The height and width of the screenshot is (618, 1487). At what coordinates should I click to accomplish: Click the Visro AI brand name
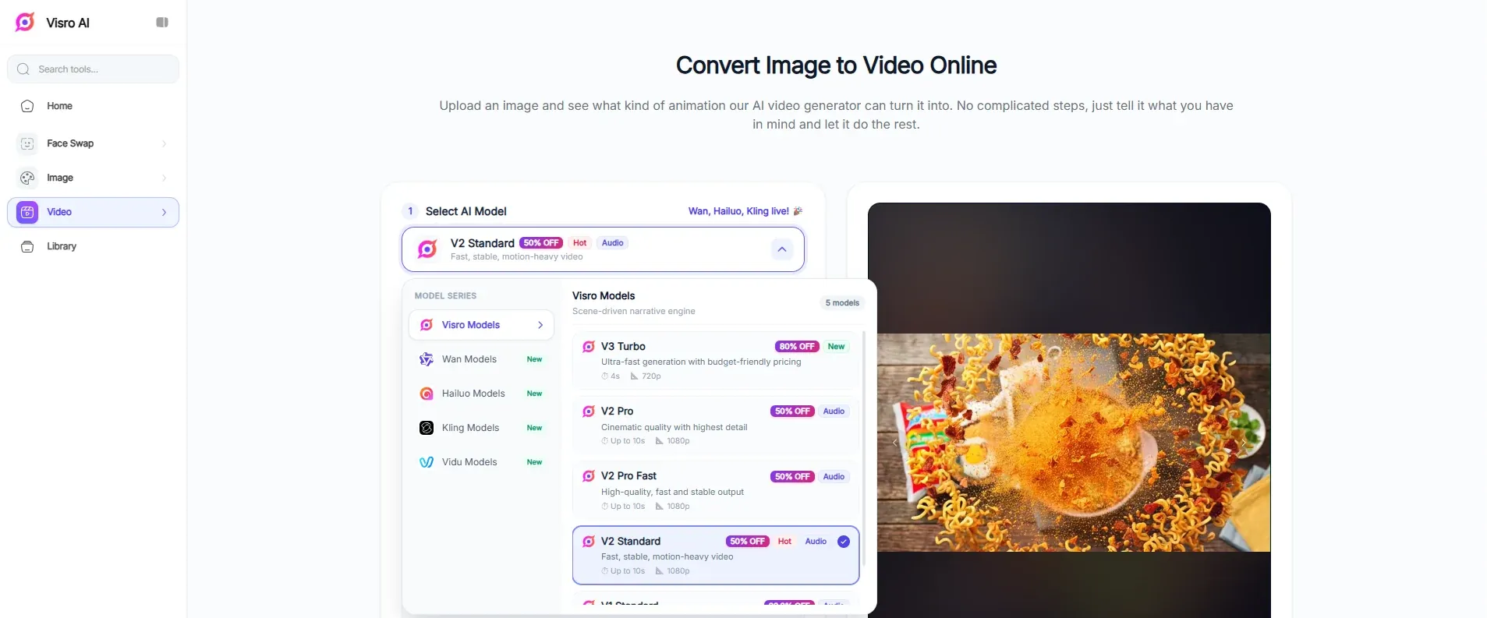[68, 23]
